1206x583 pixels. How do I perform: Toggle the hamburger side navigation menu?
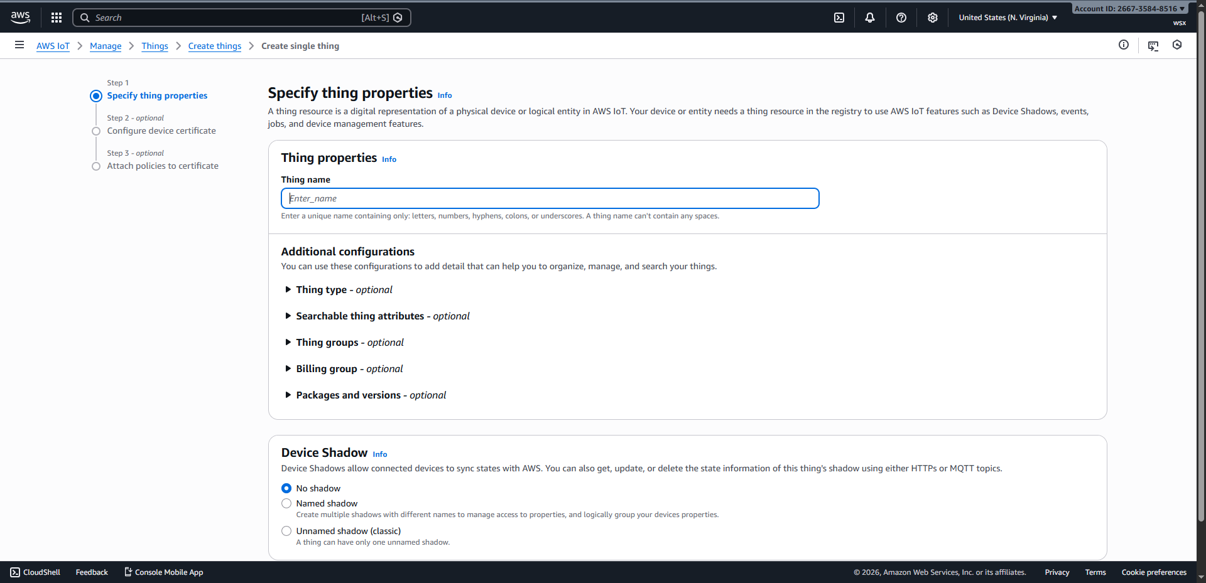pos(19,45)
